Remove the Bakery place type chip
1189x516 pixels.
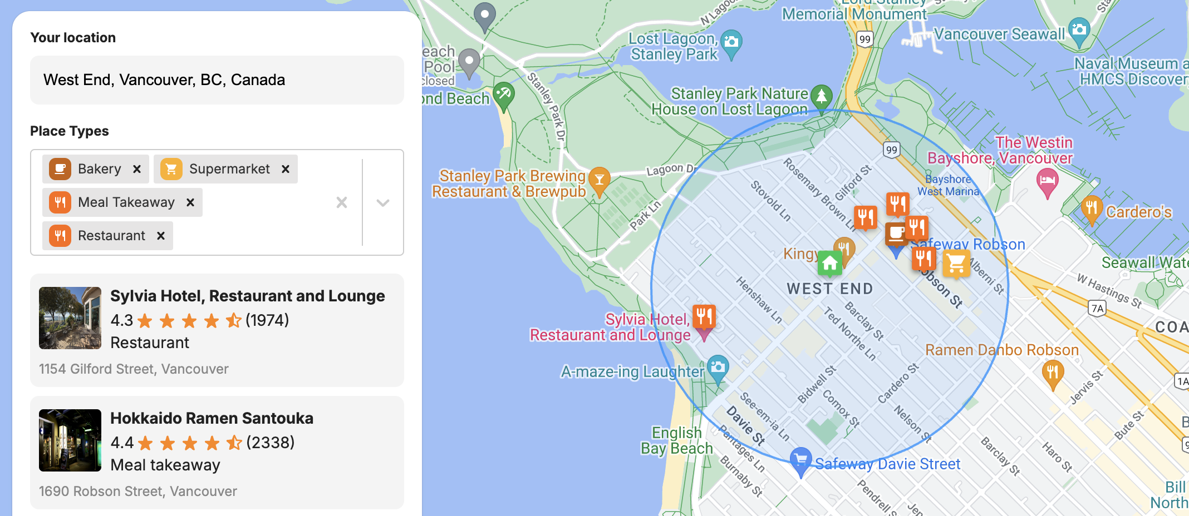coord(137,168)
